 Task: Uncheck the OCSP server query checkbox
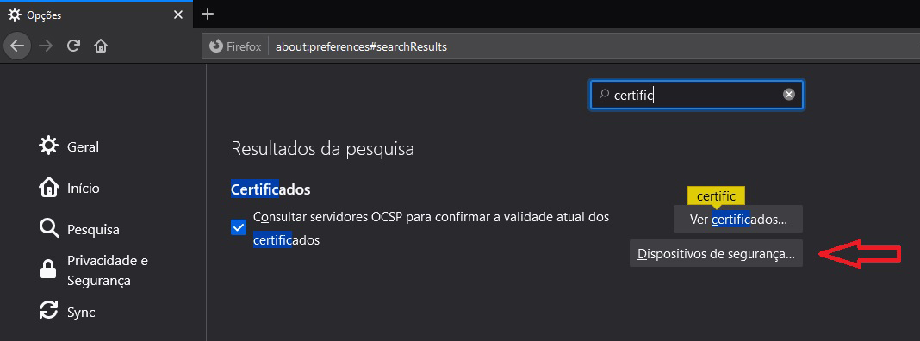(x=239, y=227)
